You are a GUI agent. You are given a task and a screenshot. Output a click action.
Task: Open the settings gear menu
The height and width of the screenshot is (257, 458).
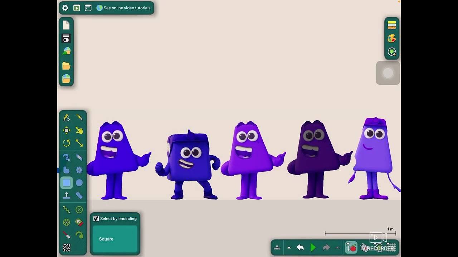(x=65, y=8)
